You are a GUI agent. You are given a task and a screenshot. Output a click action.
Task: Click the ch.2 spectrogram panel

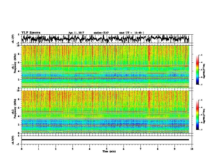pyautogui.click(x=105, y=112)
